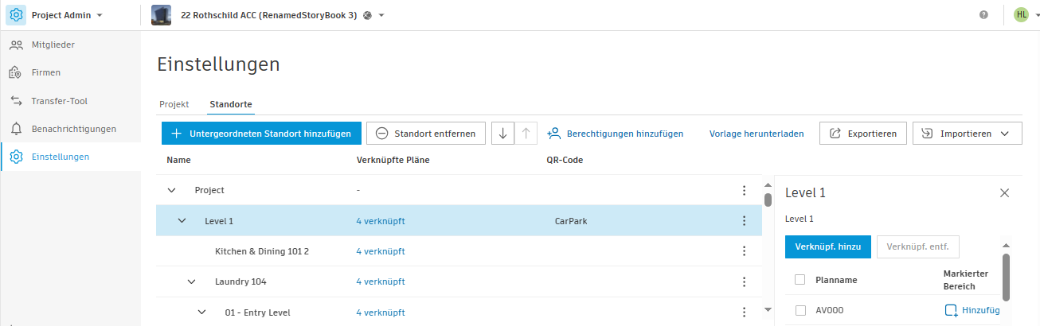Open three-dot menu for Laundry 104 row
Viewport: 1040px width, 326px height.
coord(744,281)
